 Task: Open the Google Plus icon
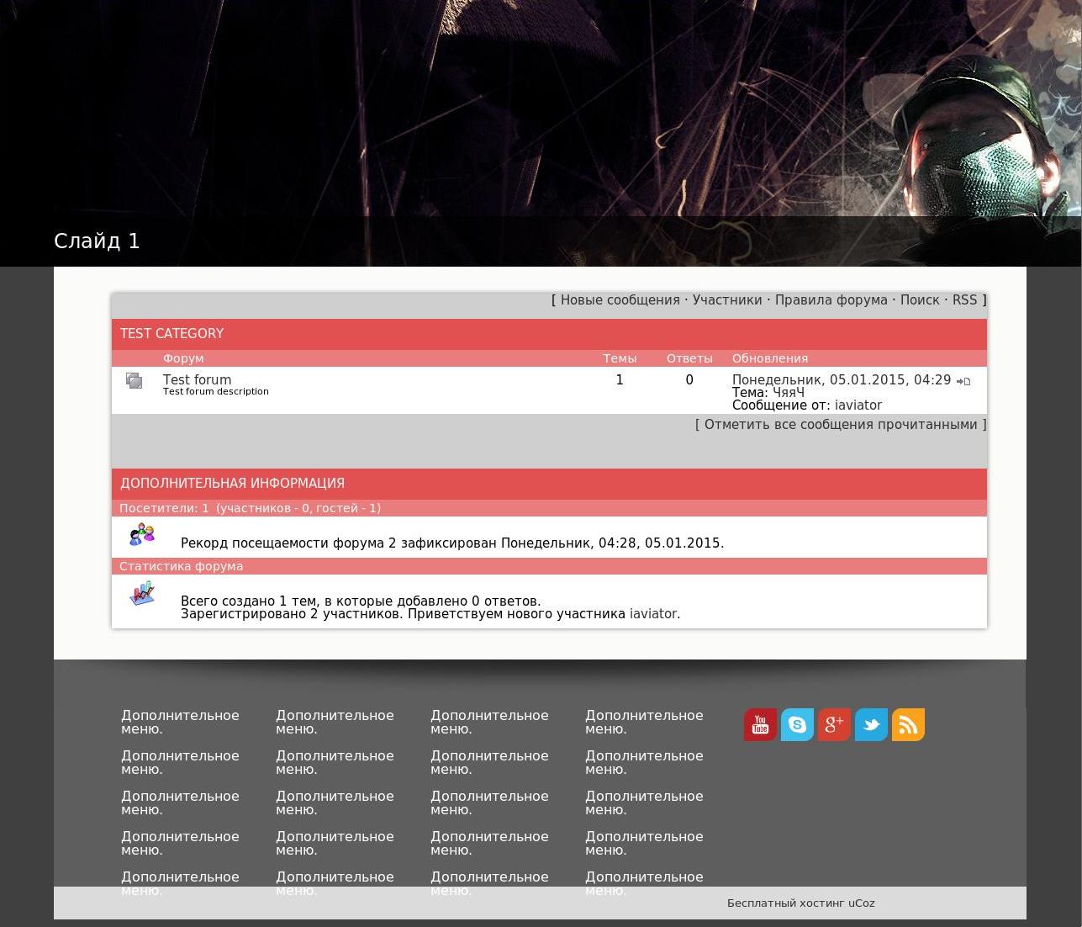(x=834, y=724)
